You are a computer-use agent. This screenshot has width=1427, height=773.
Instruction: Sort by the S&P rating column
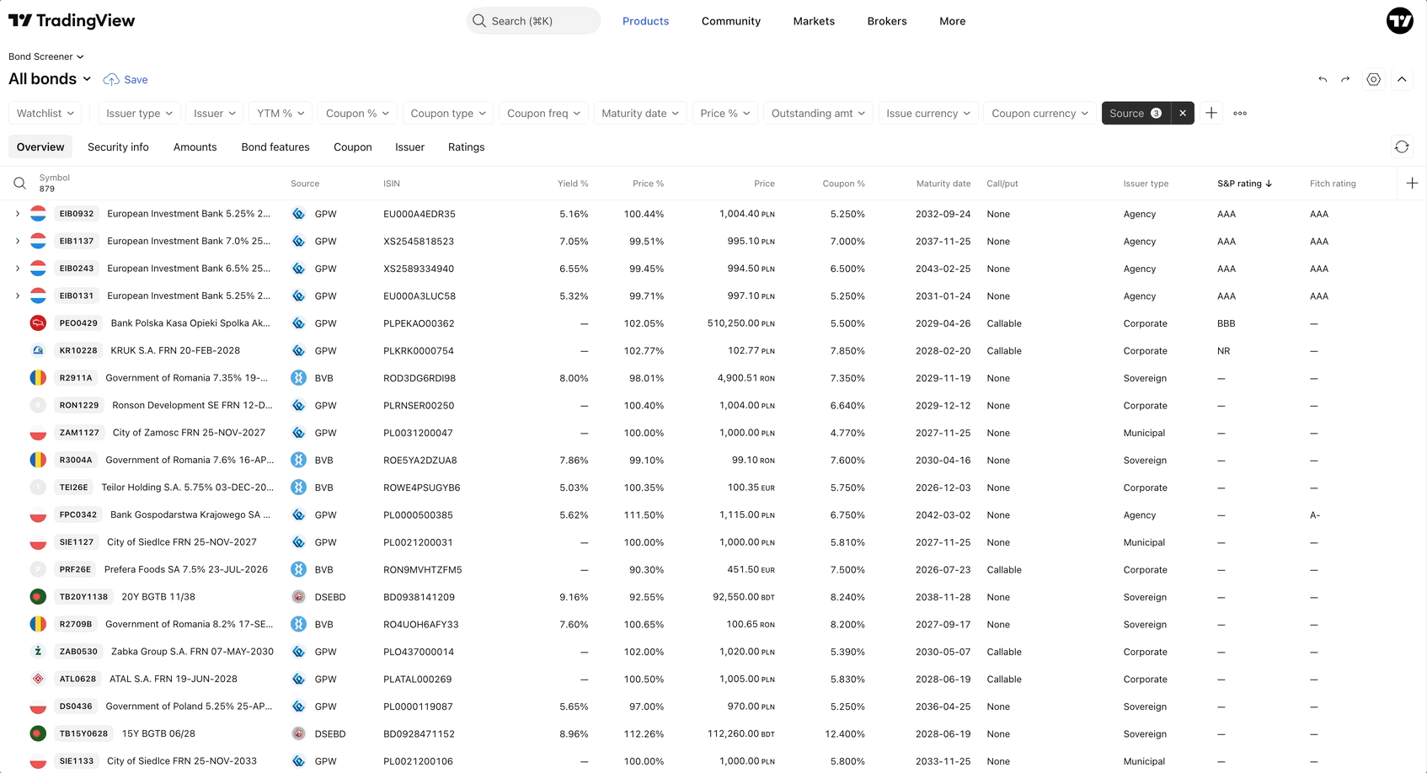[1244, 184]
